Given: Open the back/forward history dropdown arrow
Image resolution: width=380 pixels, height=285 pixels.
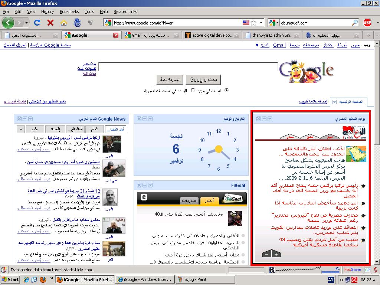Looking at the screenshot, I should [26, 23].
